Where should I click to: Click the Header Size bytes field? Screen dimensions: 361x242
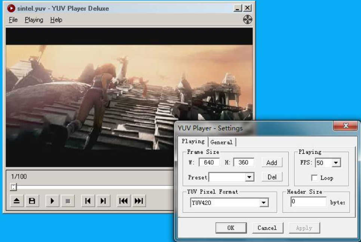coord(309,202)
